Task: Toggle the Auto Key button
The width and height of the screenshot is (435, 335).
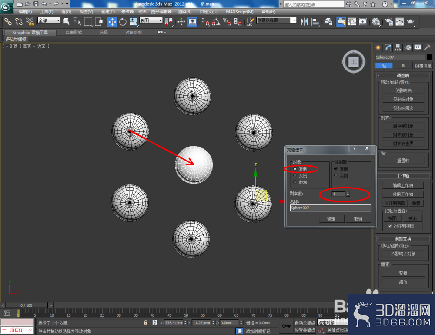Action: click(x=304, y=322)
